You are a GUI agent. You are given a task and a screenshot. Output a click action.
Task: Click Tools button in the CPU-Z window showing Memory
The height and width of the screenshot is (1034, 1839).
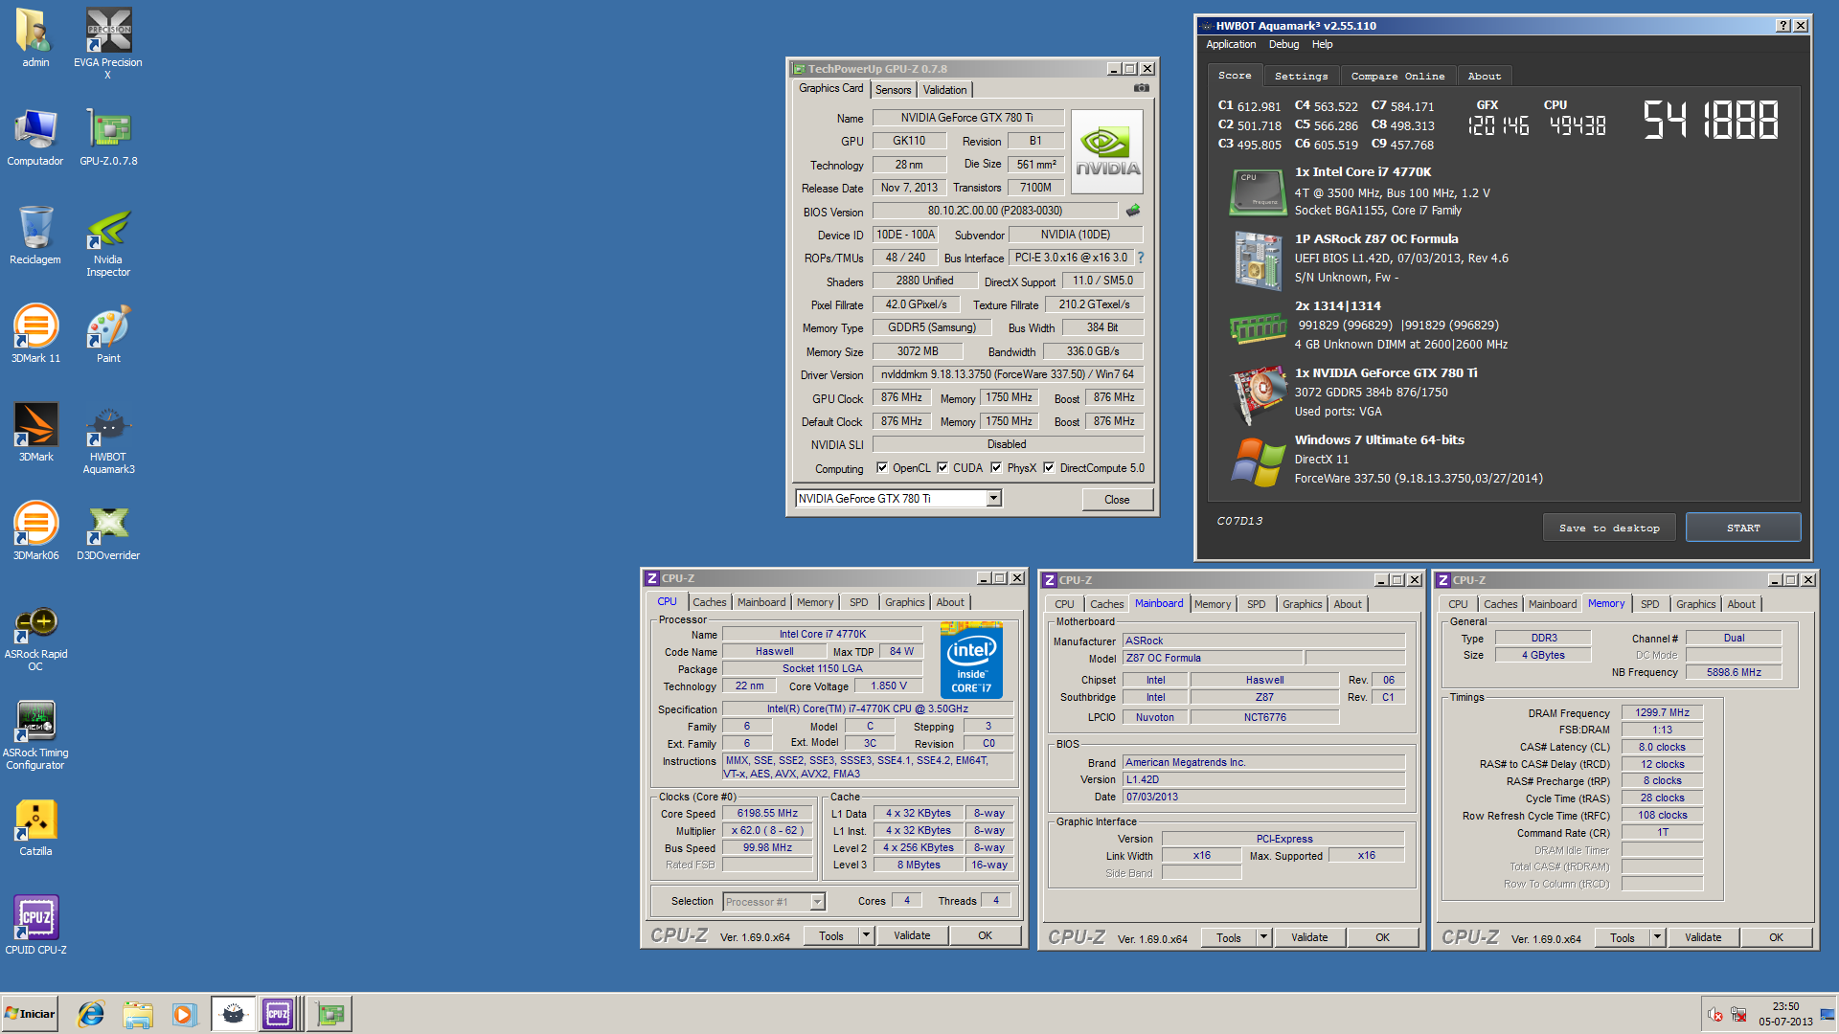point(1623,937)
